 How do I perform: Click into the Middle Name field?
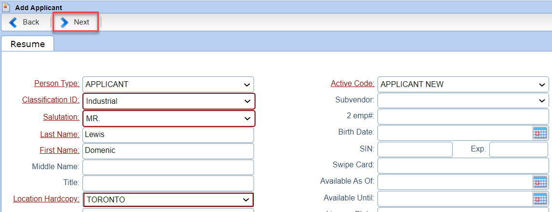168,167
